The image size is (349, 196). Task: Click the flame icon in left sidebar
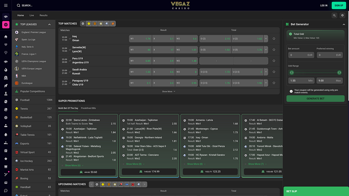pos(6,70)
